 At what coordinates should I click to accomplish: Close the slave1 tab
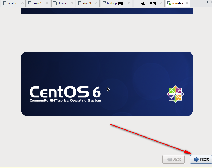pyautogui.click(x=47, y=3)
